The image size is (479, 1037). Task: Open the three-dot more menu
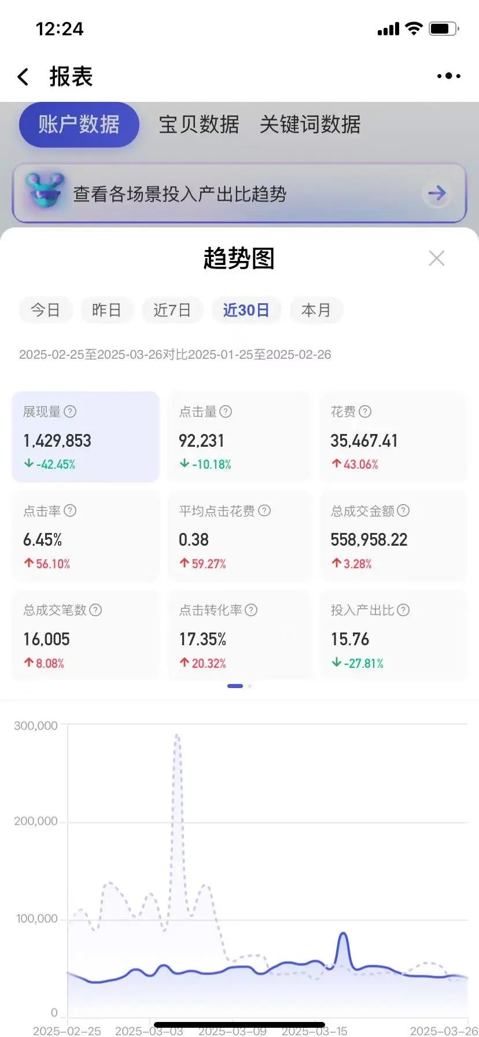click(448, 76)
